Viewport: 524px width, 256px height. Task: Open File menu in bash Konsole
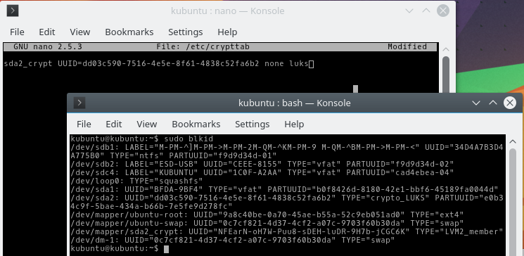point(84,124)
